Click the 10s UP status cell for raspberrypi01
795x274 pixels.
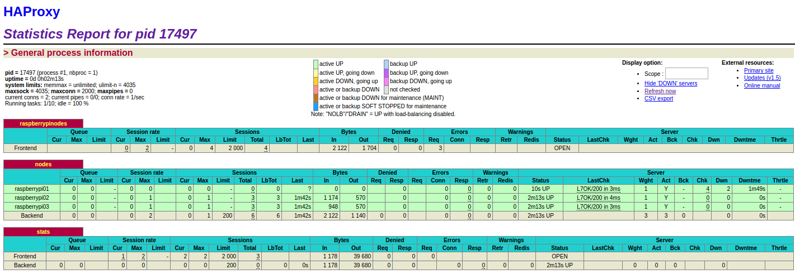tap(540, 189)
